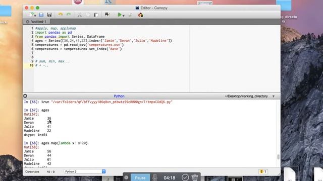Screen dimensions: 323x181
Task: Click comment line '# sum, min, max...'
Action: click(x=52, y=61)
